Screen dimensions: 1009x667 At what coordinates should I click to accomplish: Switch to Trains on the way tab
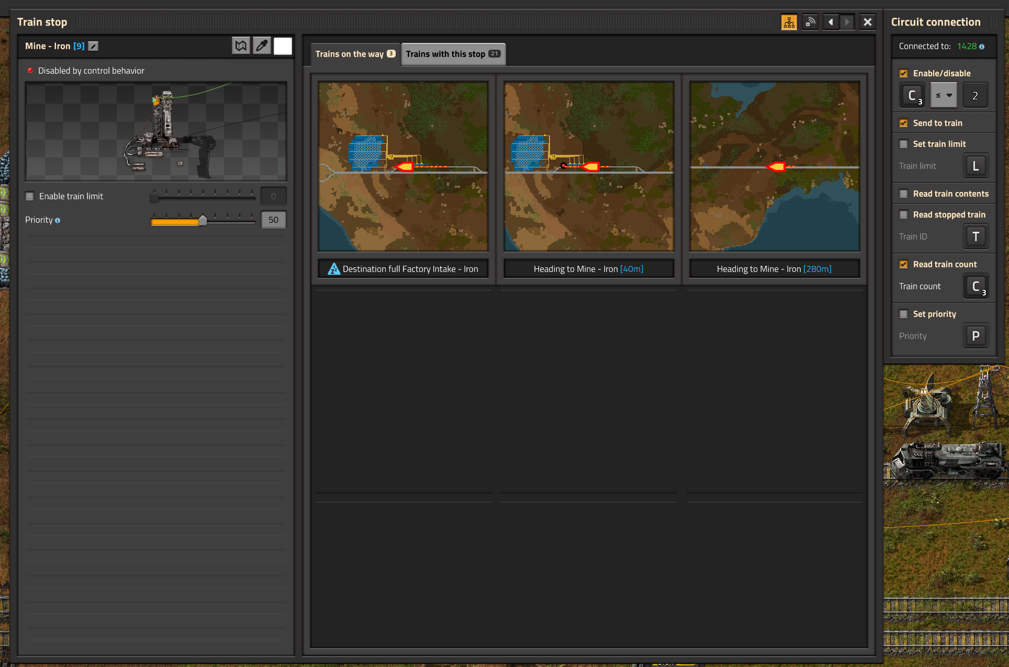(x=355, y=54)
